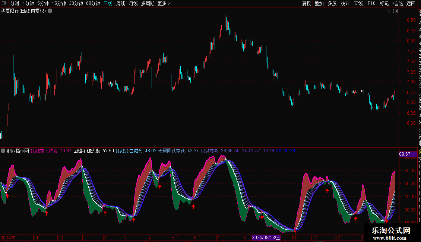Open dropdown beside 华夏银行 chart title
Viewport: 421px width, 242px height.
pyautogui.click(x=50, y=11)
